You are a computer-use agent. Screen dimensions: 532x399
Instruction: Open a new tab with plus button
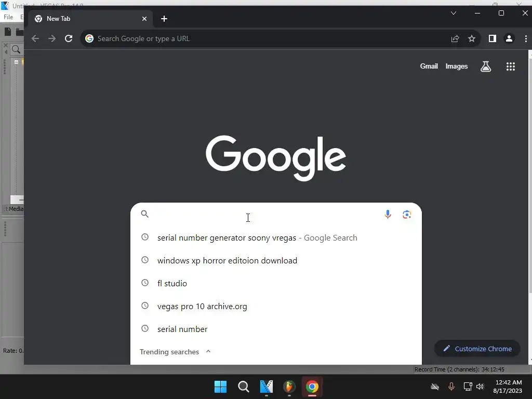coord(164,19)
